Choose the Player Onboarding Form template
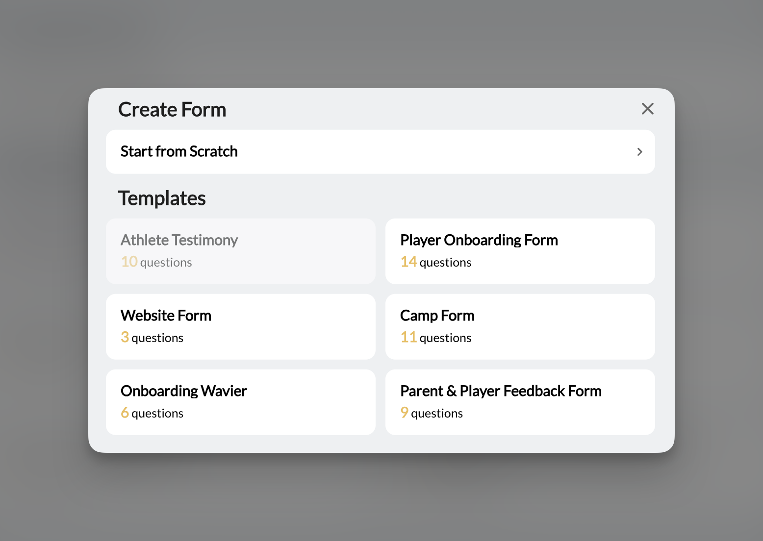This screenshot has height=541, width=763. (520, 251)
